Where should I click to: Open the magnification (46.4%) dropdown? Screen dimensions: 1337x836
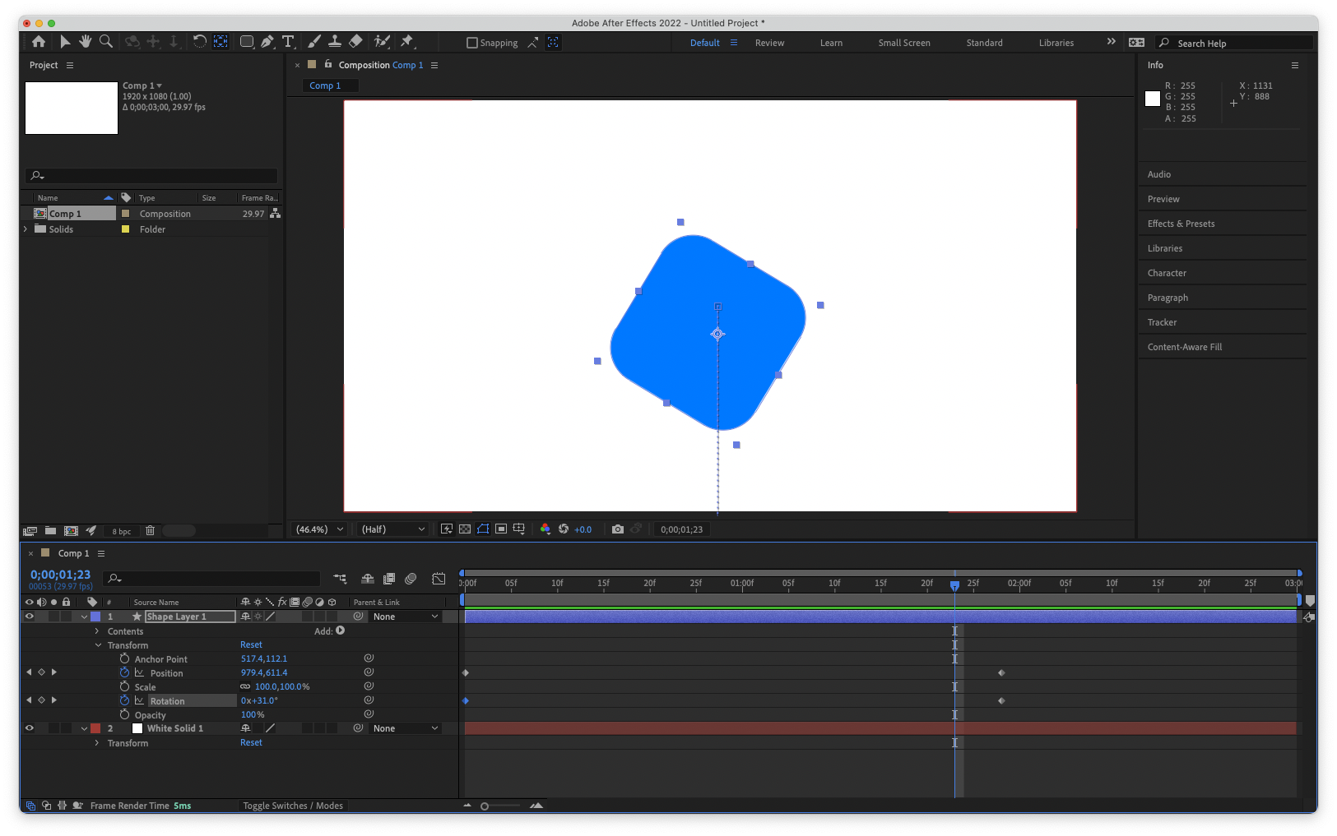tap(319, 529)
